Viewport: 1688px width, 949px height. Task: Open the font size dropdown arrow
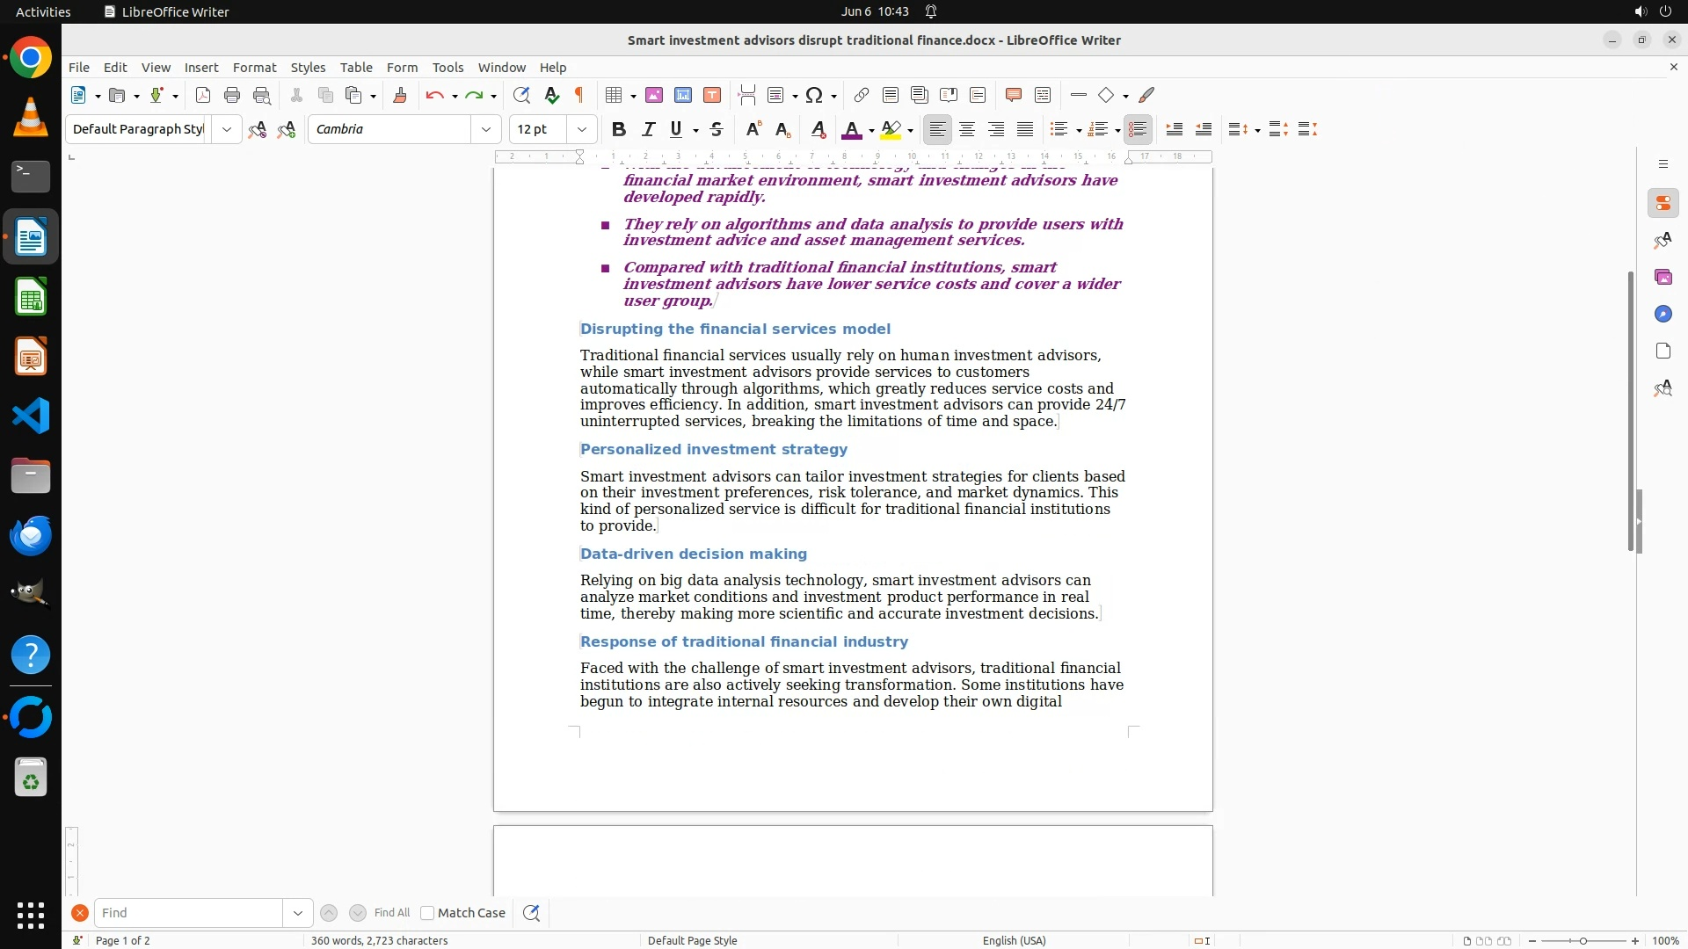(582, 129)
